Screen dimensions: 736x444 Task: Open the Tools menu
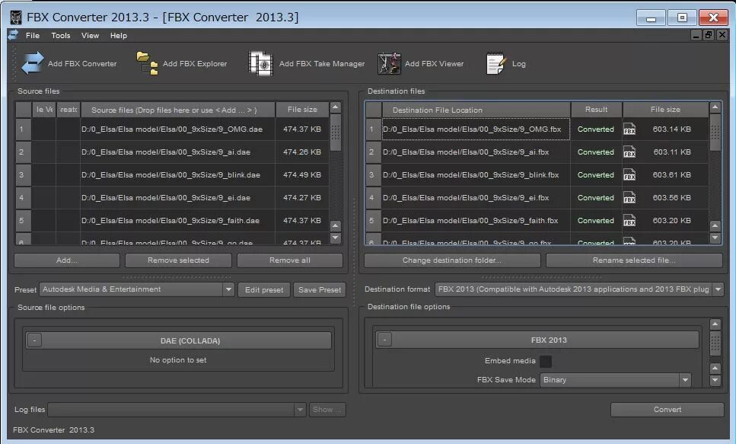pos(61,35)
